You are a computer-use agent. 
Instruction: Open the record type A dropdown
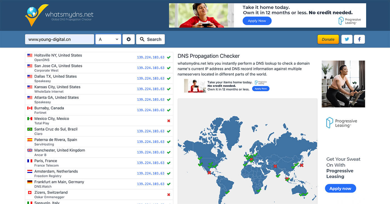click(108, 39)
